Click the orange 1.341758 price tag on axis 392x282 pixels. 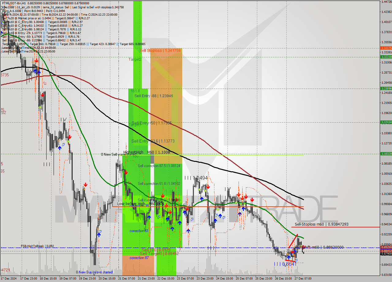point(386,48)
